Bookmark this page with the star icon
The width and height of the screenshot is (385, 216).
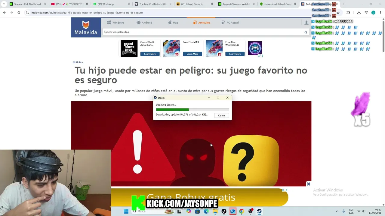pyautogui.click(x=338, y=13)
